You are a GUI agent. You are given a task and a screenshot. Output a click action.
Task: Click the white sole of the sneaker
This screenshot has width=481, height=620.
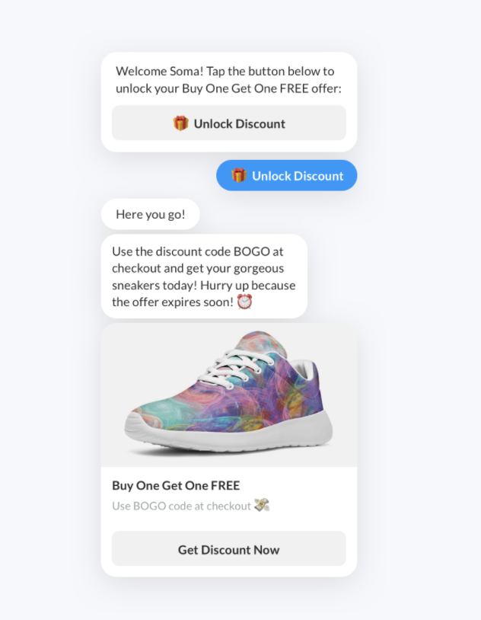click(229, 433)
